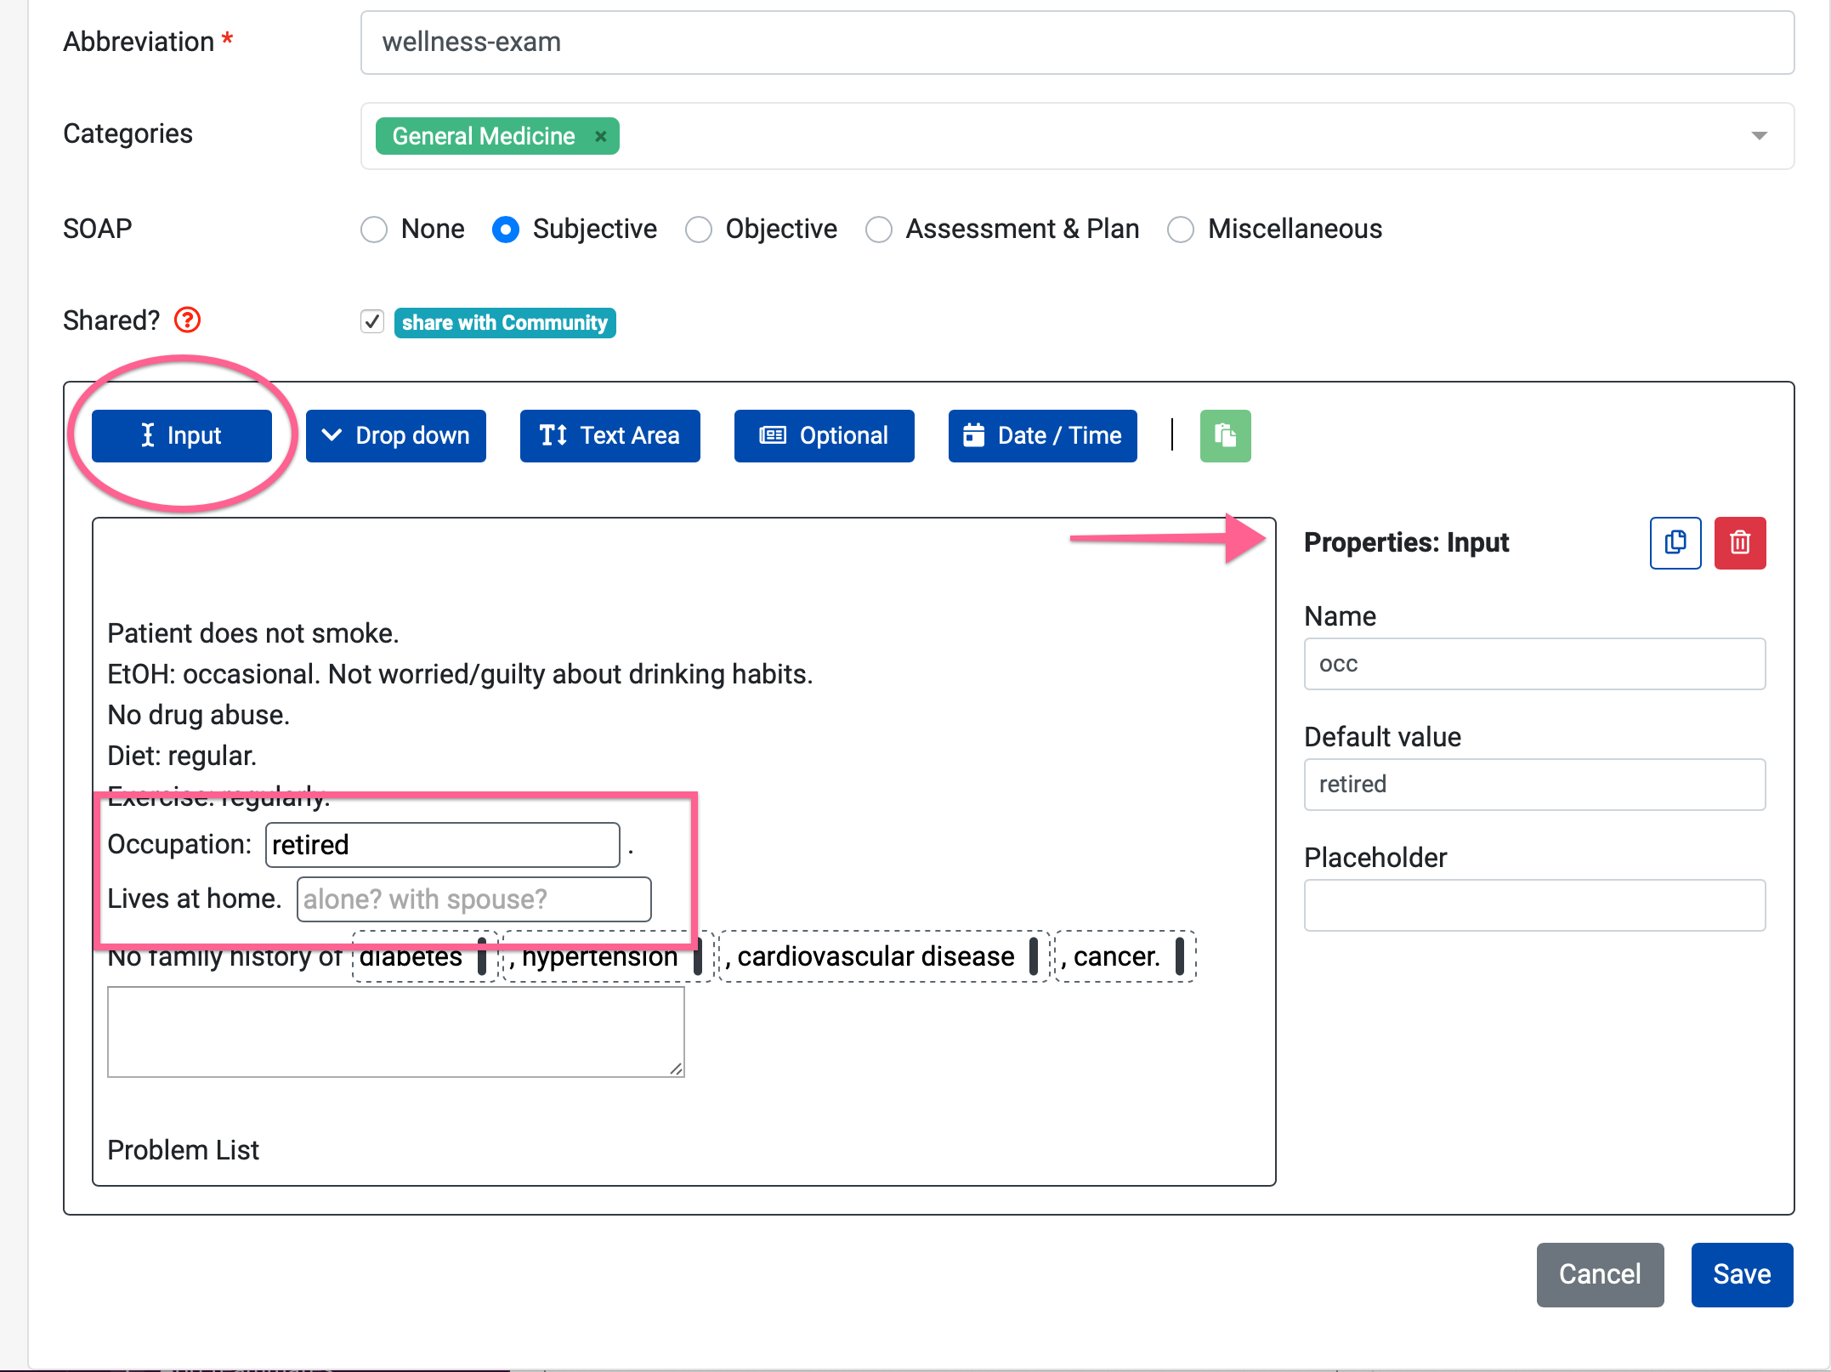Image resolution: width=1831 pixels, height=1372 pixels.
Task: Click the Default value field
Action: click(1533, 785)
